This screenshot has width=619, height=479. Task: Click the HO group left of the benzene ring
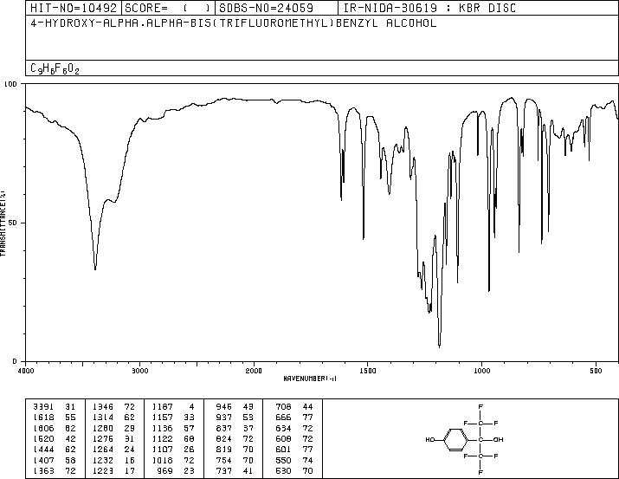point(430,439)
